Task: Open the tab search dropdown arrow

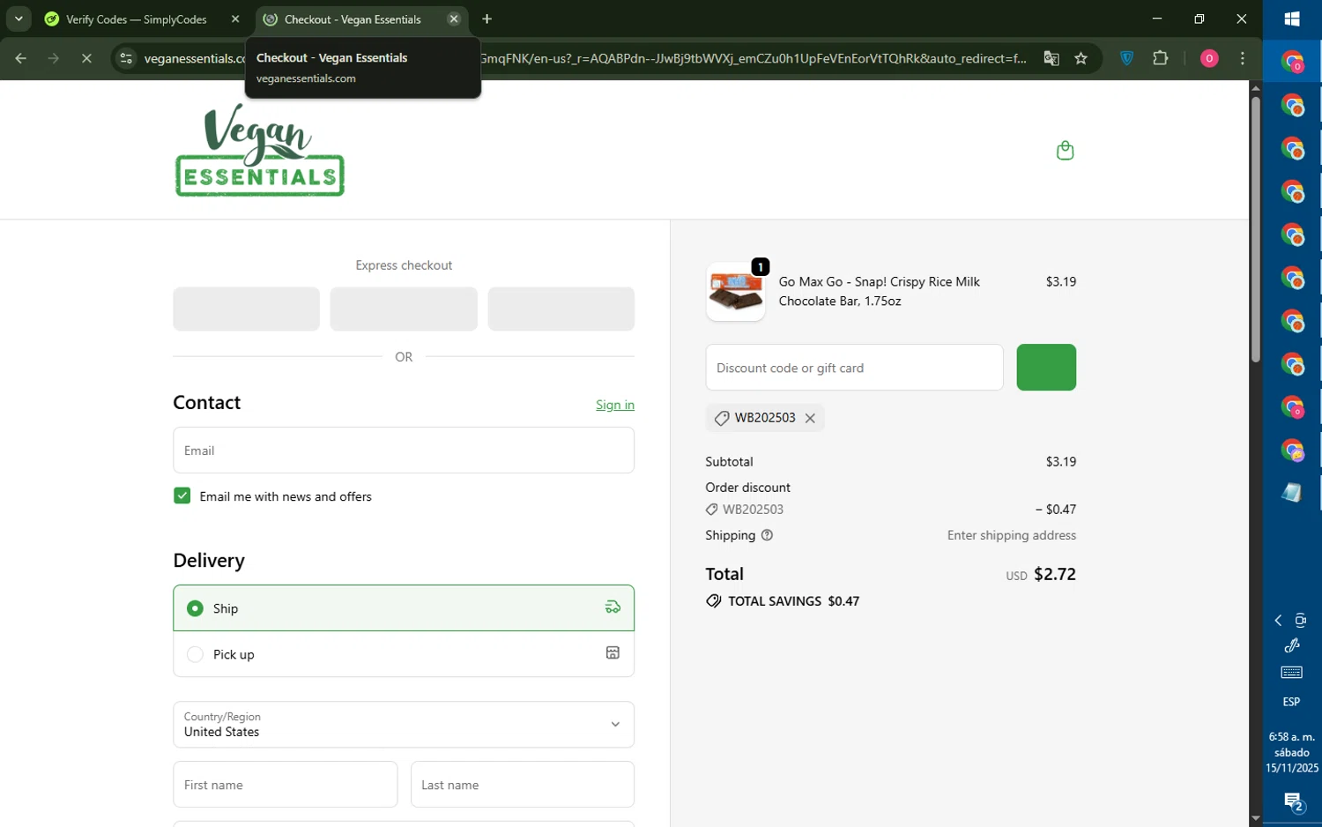Action: (19, 19)
